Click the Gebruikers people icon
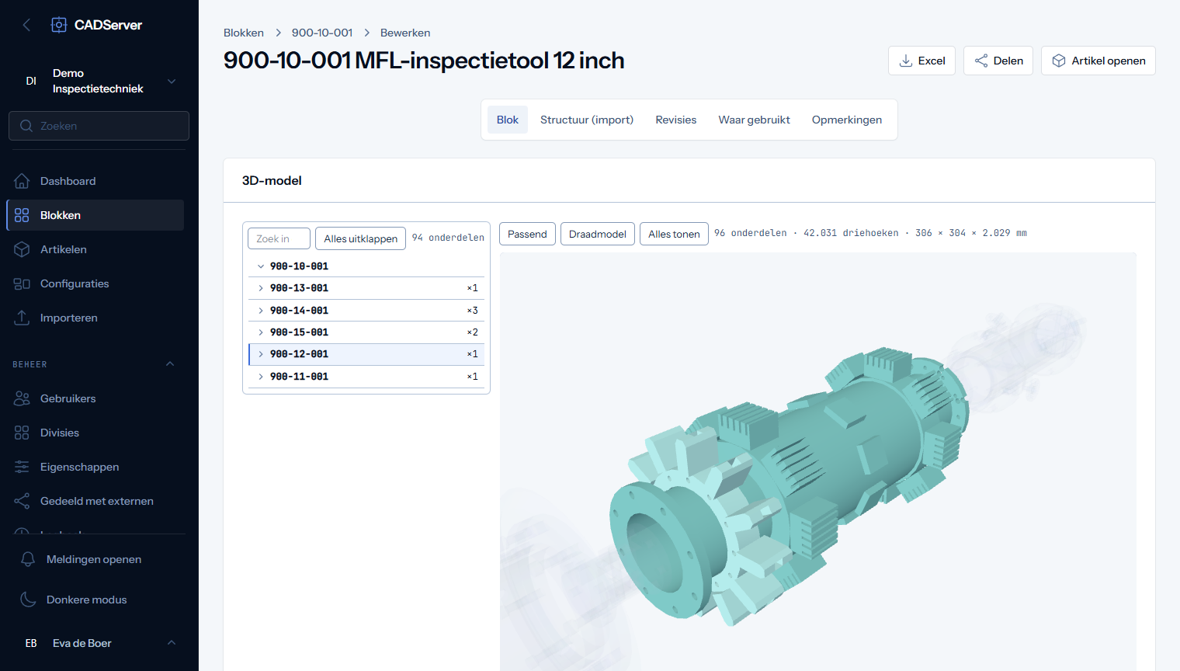Viewport: 1180px width, 671px height. (22, 398)
